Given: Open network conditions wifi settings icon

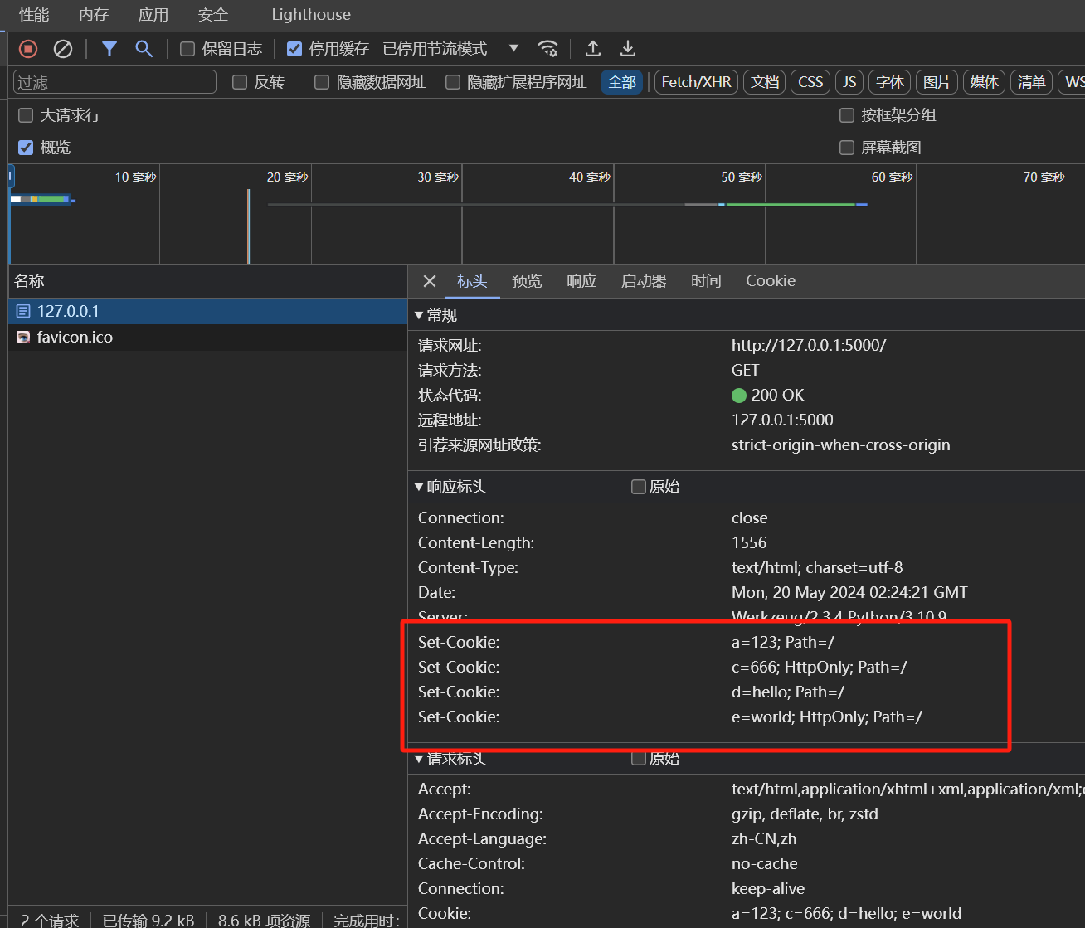Looking at the screenshot, I should [547, 49].
